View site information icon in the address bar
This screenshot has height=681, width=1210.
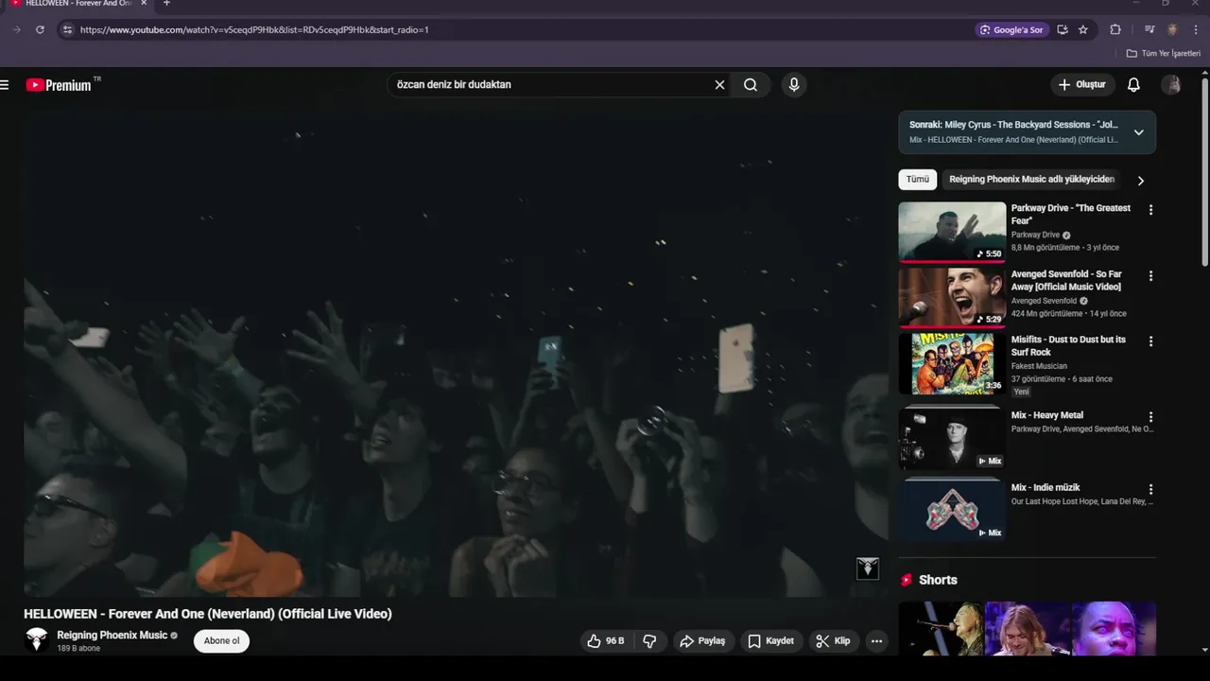[x=67, y=29]
